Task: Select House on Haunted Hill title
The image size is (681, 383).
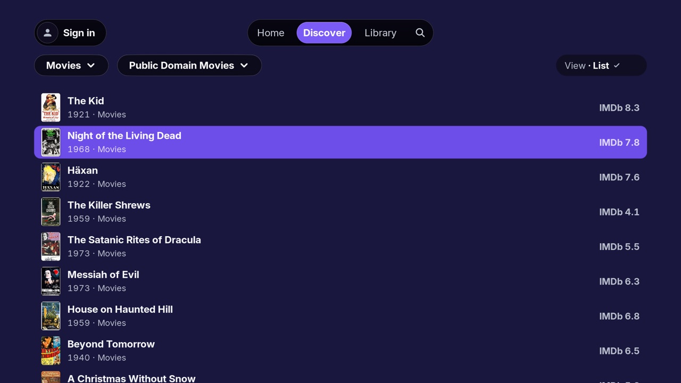Action: (120, 310)
